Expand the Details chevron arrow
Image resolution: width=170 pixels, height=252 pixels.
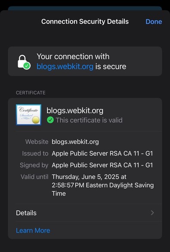(152, 213)
